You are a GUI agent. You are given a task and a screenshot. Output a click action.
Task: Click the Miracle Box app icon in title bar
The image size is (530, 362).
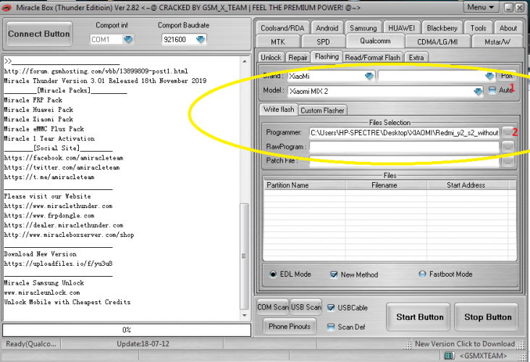point(7,7)
